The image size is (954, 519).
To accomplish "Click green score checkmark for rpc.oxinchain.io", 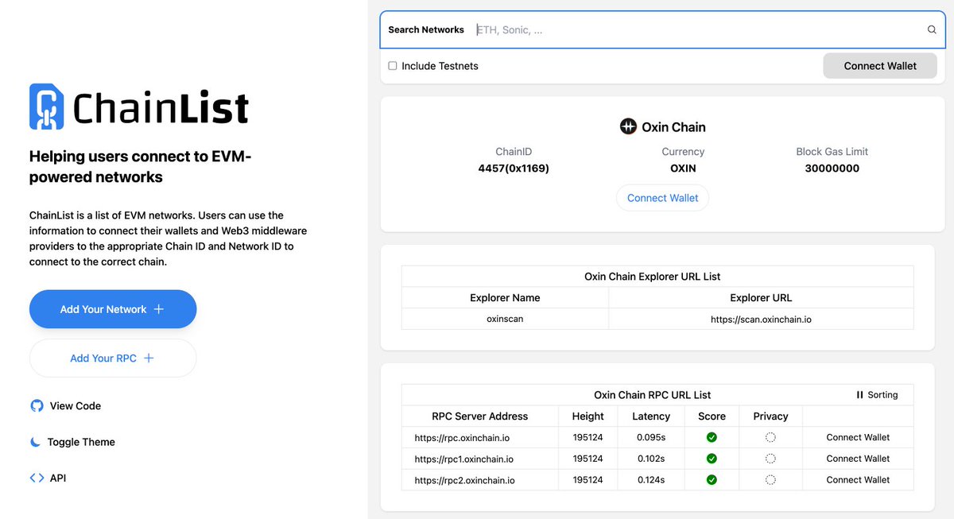I will click(x=712, y=437).
